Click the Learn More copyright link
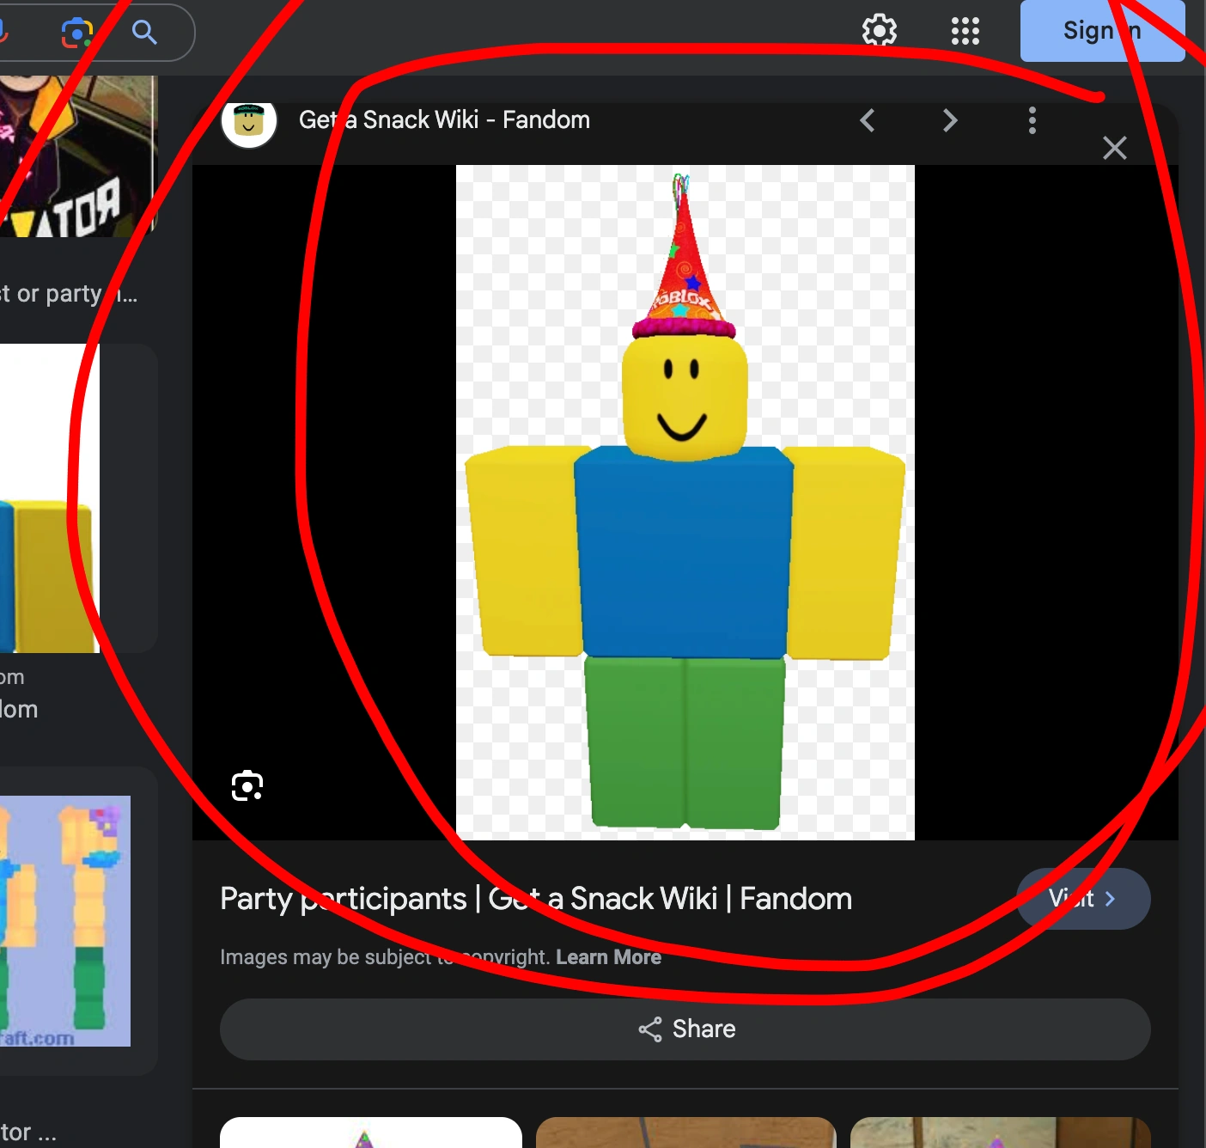The width and height of the screenshot is (1206, 1148). 608,956
